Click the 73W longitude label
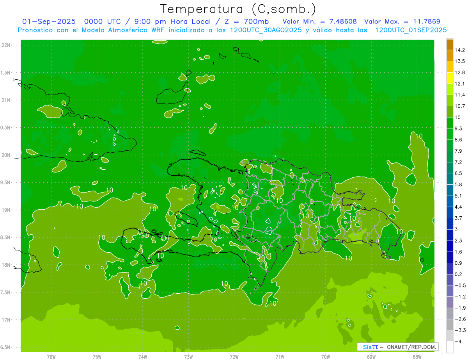The width and height of the screenshot is (468, 362). tap(188, 357)
